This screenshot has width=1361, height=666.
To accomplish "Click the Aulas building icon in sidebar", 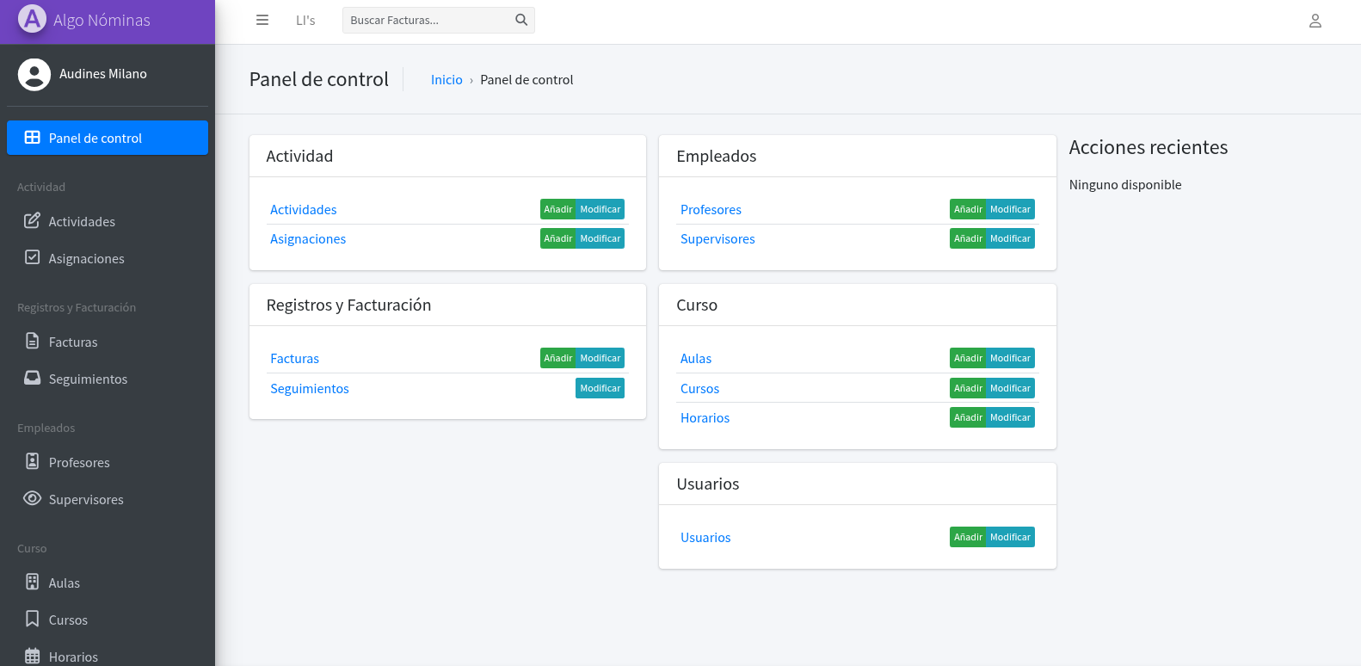I will (x=32, y=582).
